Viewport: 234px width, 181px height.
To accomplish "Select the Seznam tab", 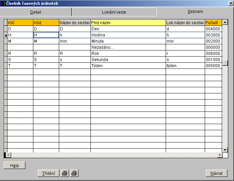I will click(195, 12).
